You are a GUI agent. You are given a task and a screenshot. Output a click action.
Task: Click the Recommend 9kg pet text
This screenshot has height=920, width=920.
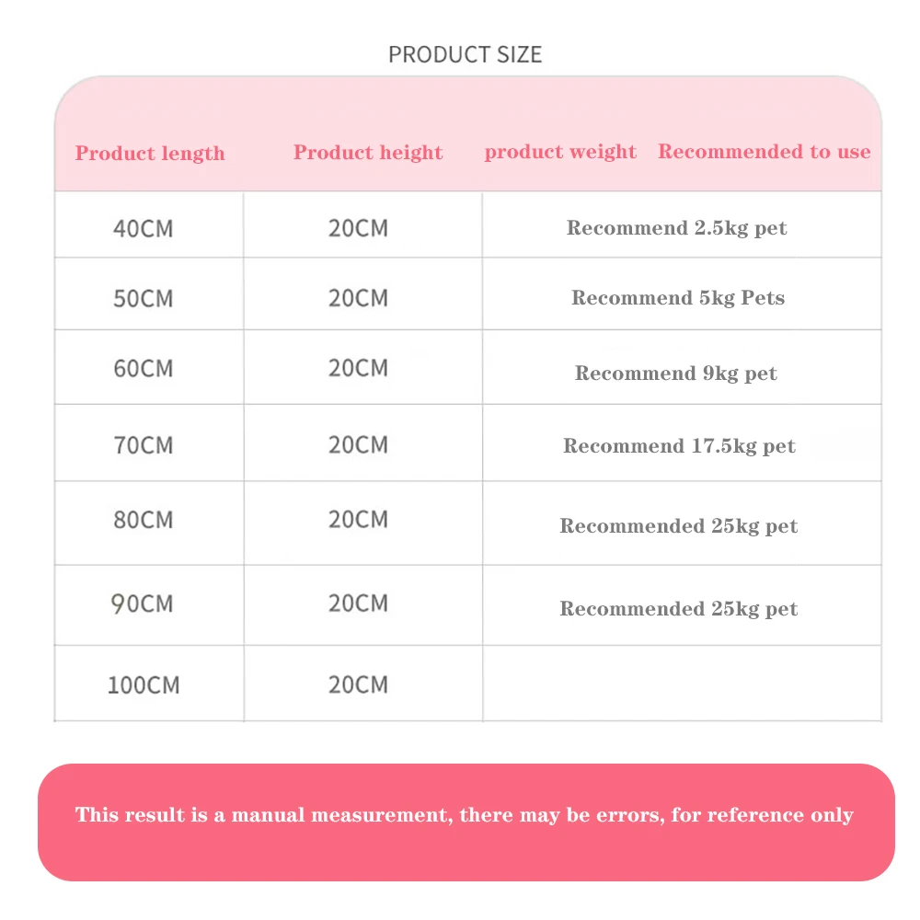[x=676, y=374]
